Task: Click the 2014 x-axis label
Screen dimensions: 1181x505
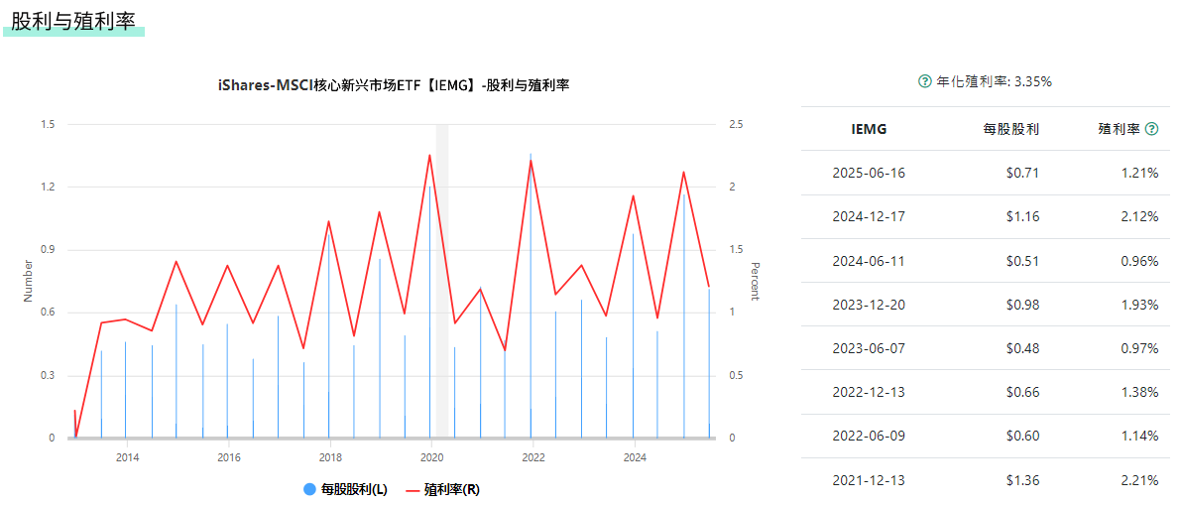Action: click(127, 456)
